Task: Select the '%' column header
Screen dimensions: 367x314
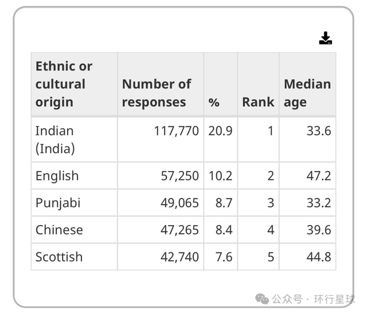Action: (x=214, y=102)
